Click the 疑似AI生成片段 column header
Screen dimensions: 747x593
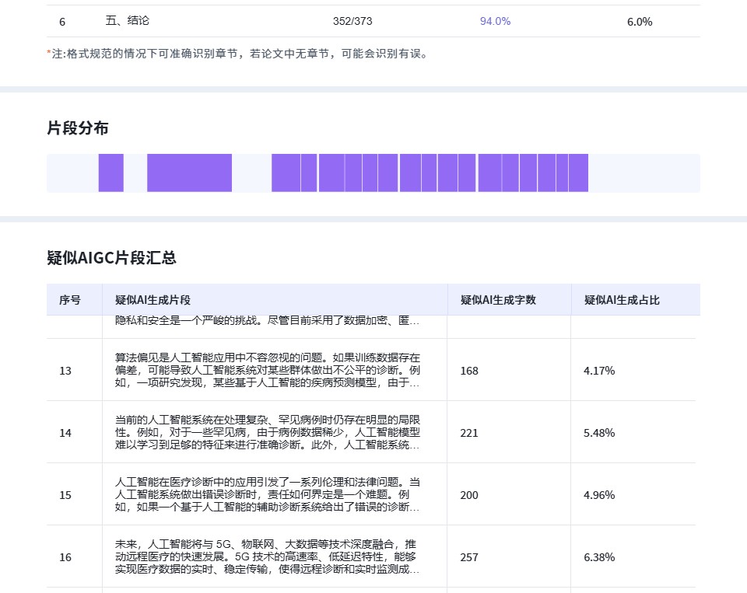153,300
